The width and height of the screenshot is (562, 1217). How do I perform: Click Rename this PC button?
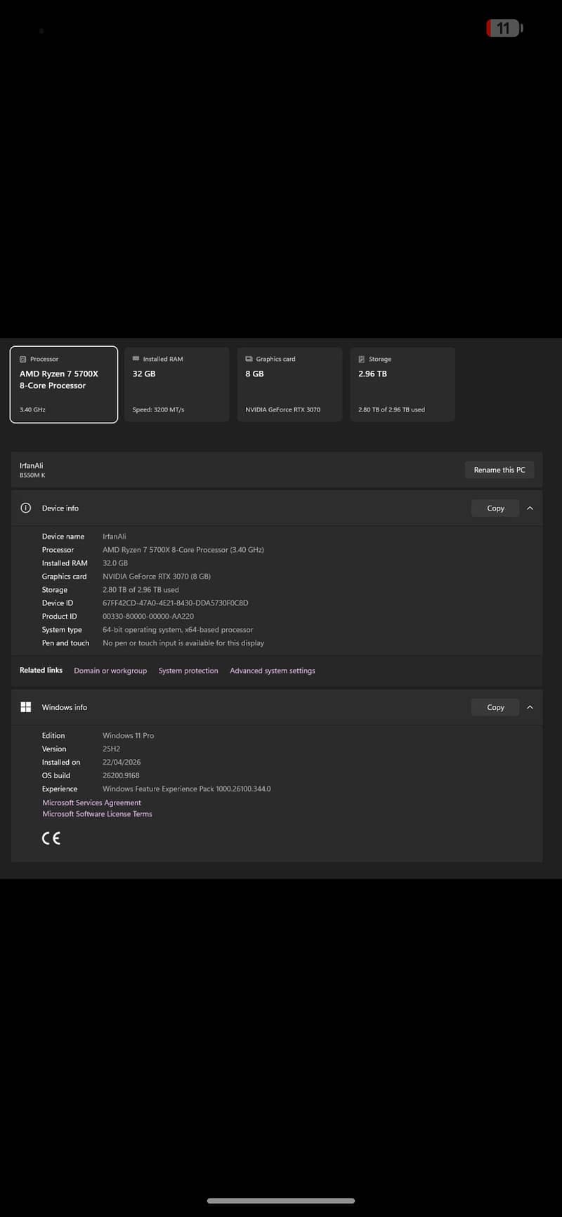(x=499, y=470)
